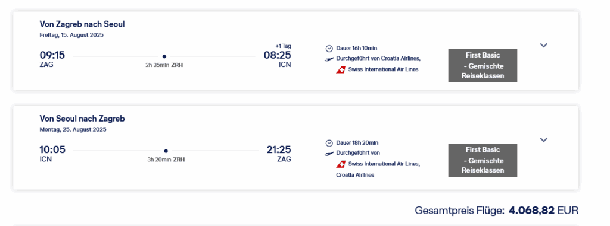Screen dimensions: 610x226
Task: Expand the Seoul to Zagreb flight details
Action: [544, 140]
